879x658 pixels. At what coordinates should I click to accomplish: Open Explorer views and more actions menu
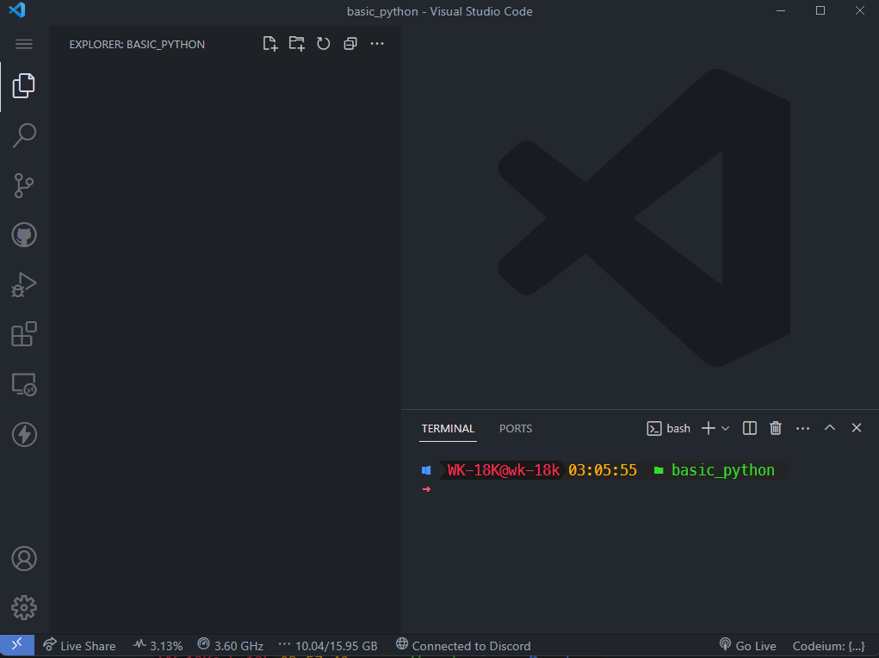point(377,44)
